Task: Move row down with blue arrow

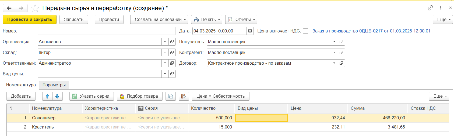Action: pyautogui.click(x=57, y=96)
